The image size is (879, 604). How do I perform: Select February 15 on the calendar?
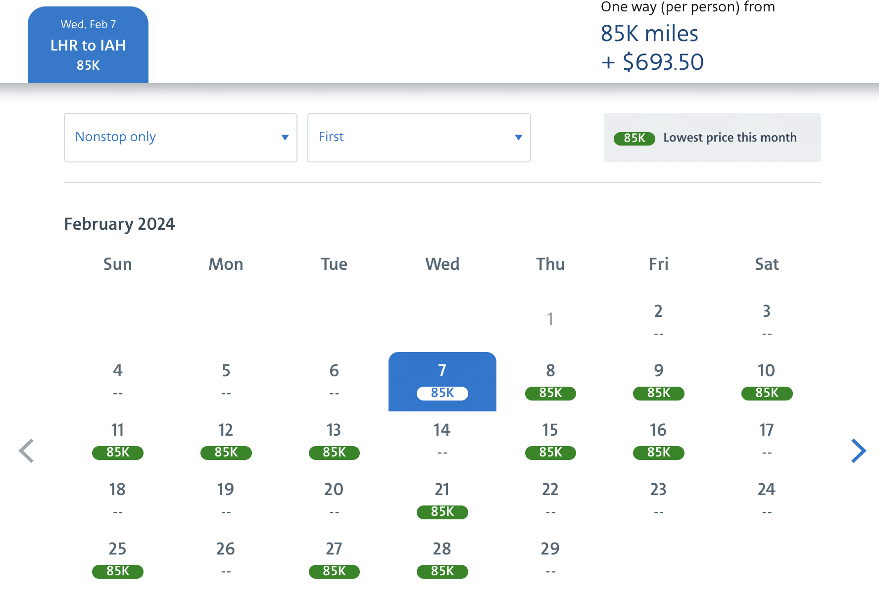click(x=550, y=441)
